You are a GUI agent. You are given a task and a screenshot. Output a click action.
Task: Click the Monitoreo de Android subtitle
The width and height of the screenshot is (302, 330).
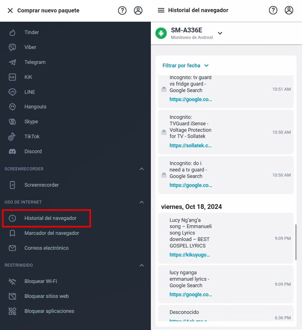click(x=192, y=37)
